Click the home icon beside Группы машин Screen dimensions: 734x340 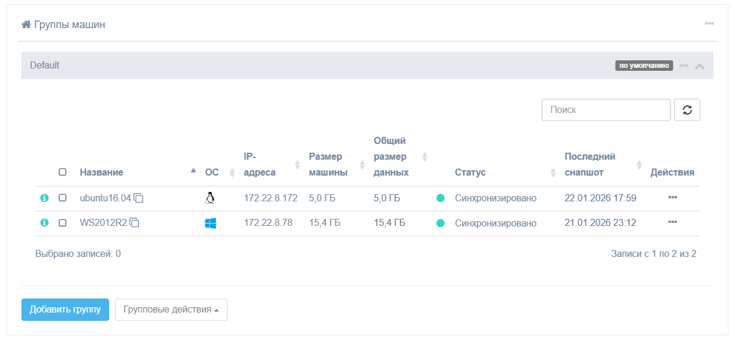coord(26,25)
